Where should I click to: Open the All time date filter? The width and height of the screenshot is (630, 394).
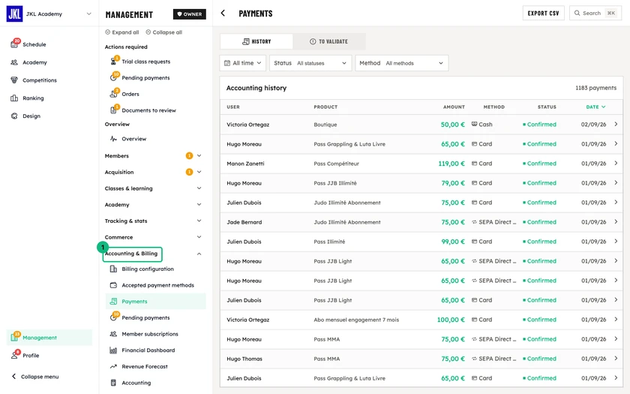(x=243, y=63)
